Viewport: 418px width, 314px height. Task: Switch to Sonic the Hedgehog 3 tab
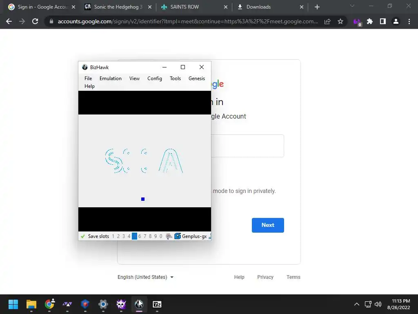[118, 7]
